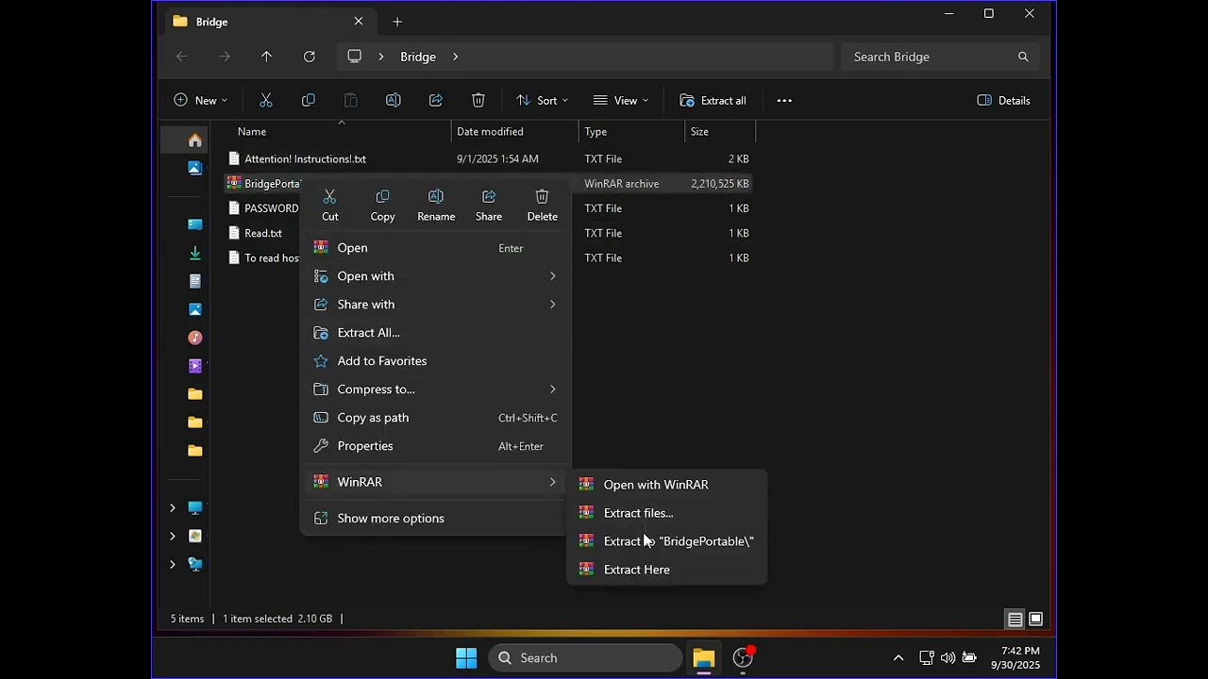Select Extract files... in WinRAR submenu
Screen dimensions: 1208x679
click(667, 513)
